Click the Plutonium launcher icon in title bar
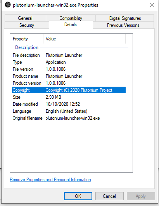Viewport: 159px width, 206px height. click(8, 5)
